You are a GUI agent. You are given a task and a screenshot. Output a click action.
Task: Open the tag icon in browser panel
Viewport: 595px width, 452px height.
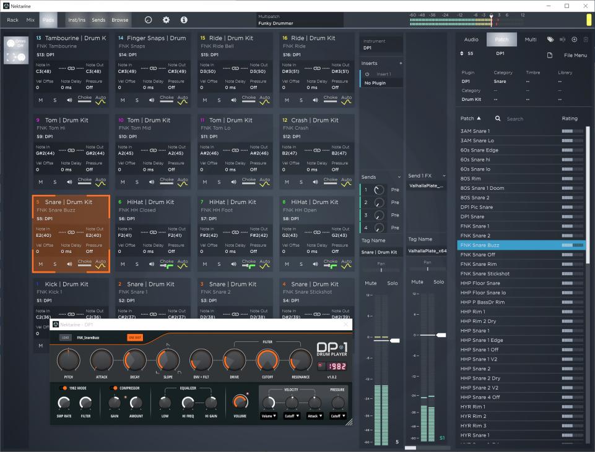click(550, 40)
